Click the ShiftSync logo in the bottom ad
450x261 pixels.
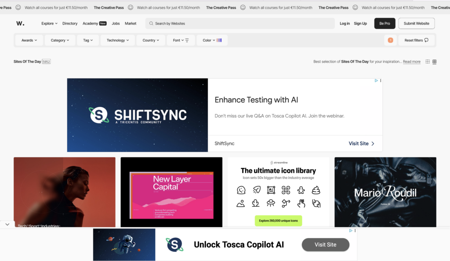[174, 244]
